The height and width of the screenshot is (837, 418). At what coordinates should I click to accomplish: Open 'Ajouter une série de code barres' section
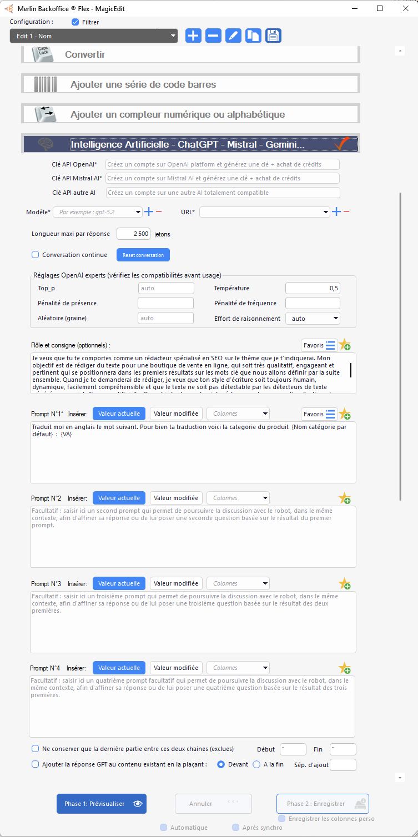pos(190,84)
